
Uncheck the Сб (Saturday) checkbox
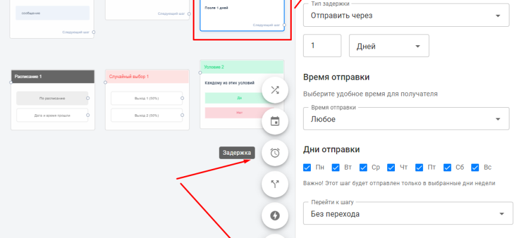447,167
